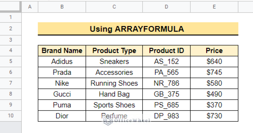Select the $370 price cell

coord(214,105)
